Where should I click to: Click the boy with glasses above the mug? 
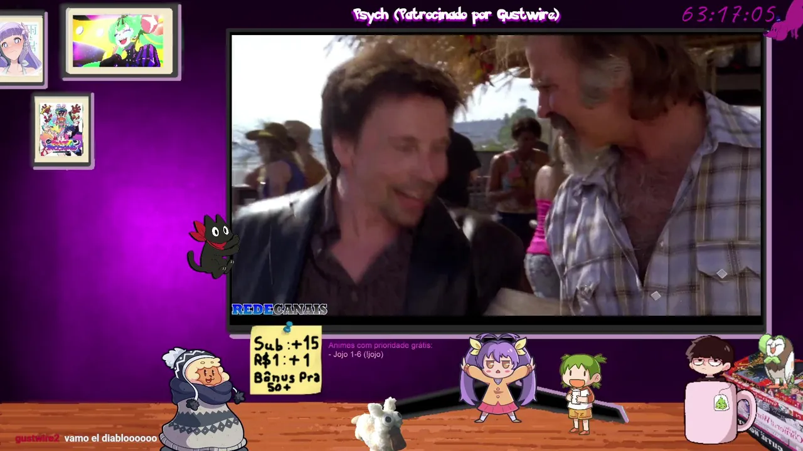710,359
